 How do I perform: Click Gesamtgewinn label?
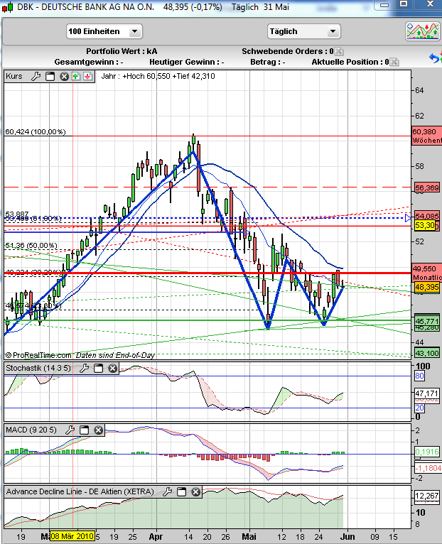(x=89, y=62)
